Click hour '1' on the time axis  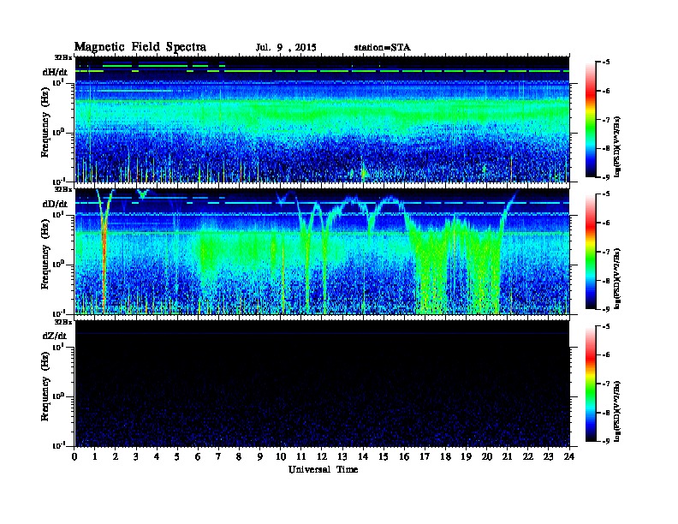coord(96,457)
